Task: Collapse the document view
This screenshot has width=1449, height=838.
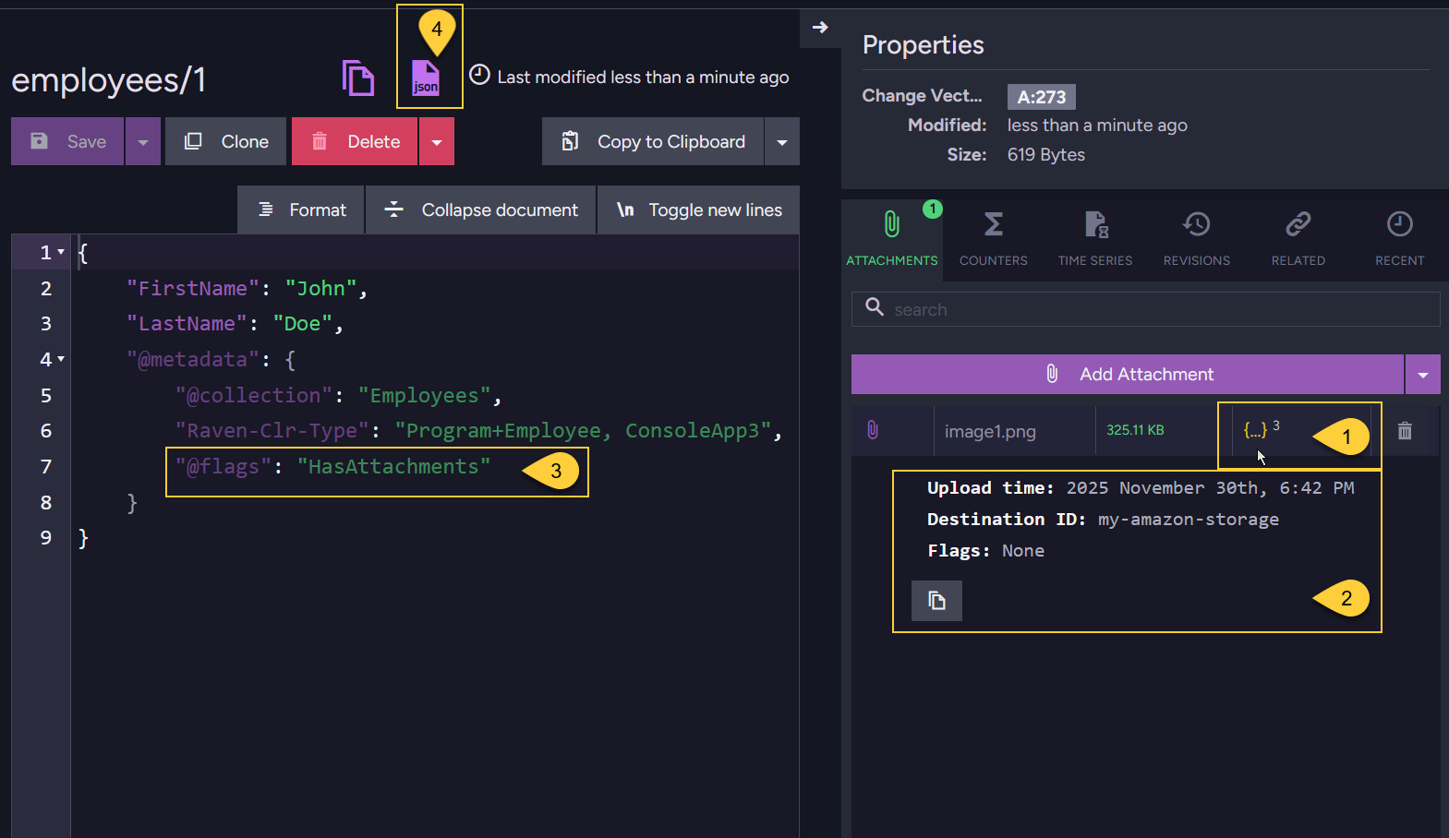Action: pos(481,210)
